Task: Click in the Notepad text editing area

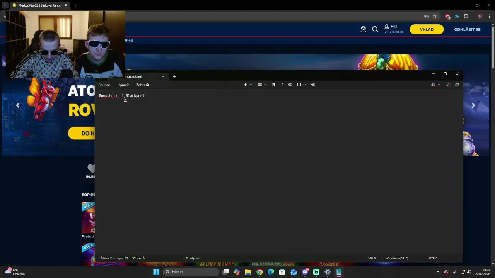Action: (278, 172)
